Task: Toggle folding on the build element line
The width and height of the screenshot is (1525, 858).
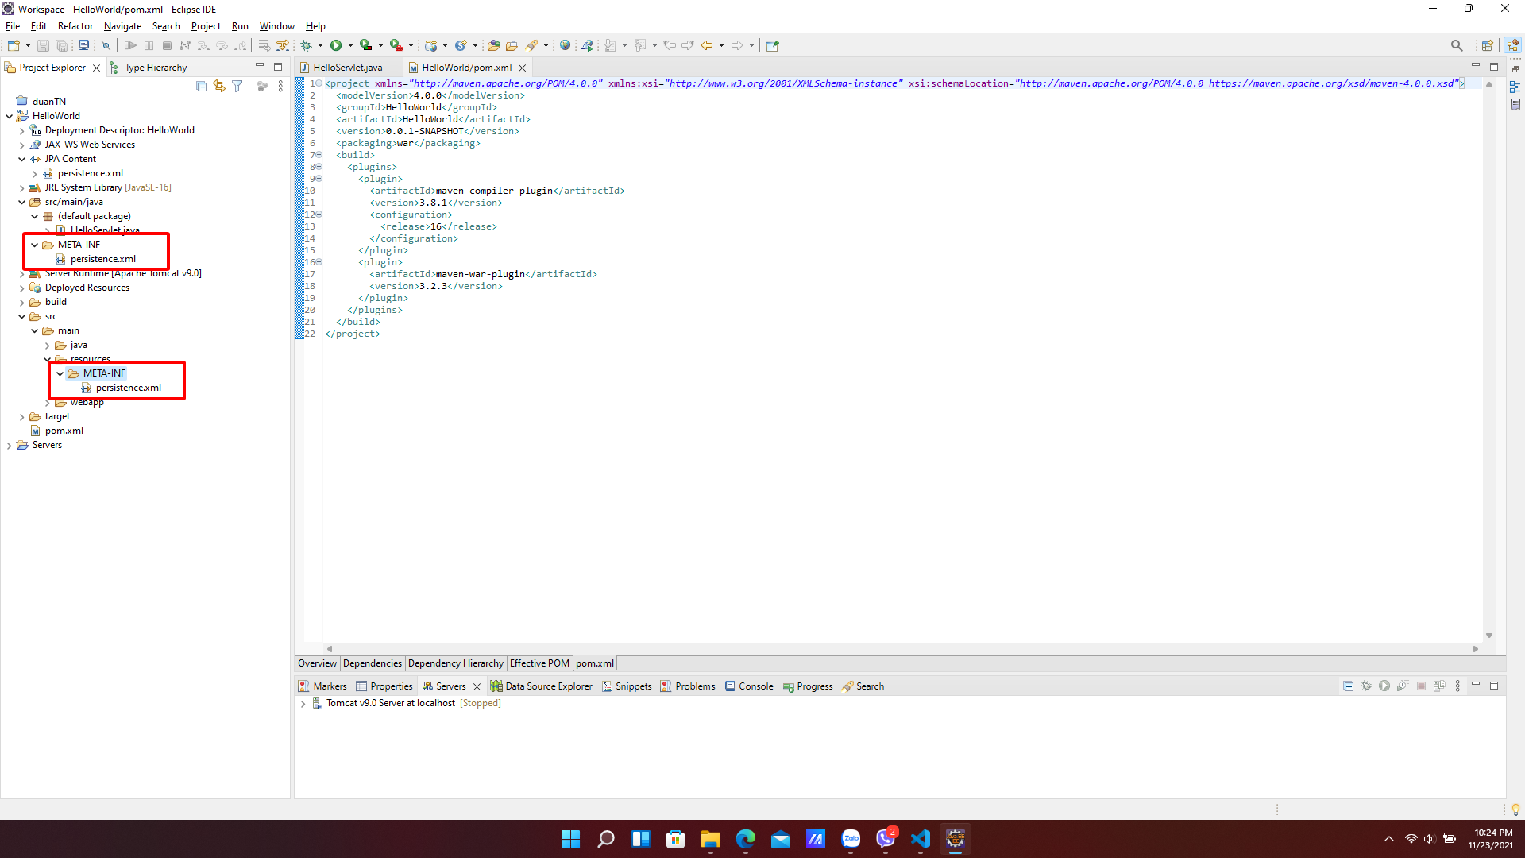Action: 319,155
